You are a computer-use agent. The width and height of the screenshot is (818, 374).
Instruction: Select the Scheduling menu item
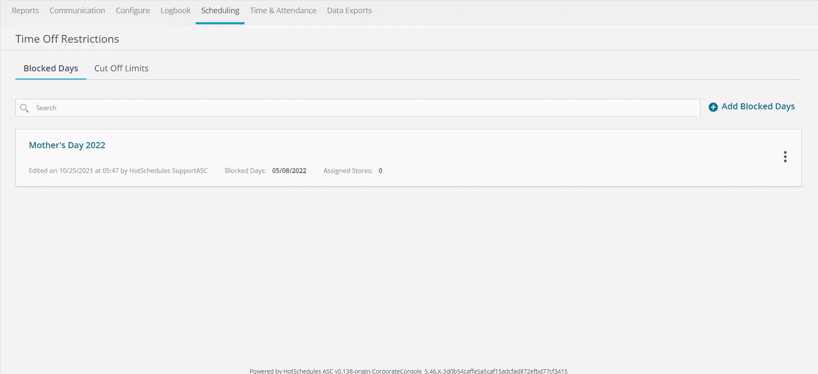(x=220, y=11)
